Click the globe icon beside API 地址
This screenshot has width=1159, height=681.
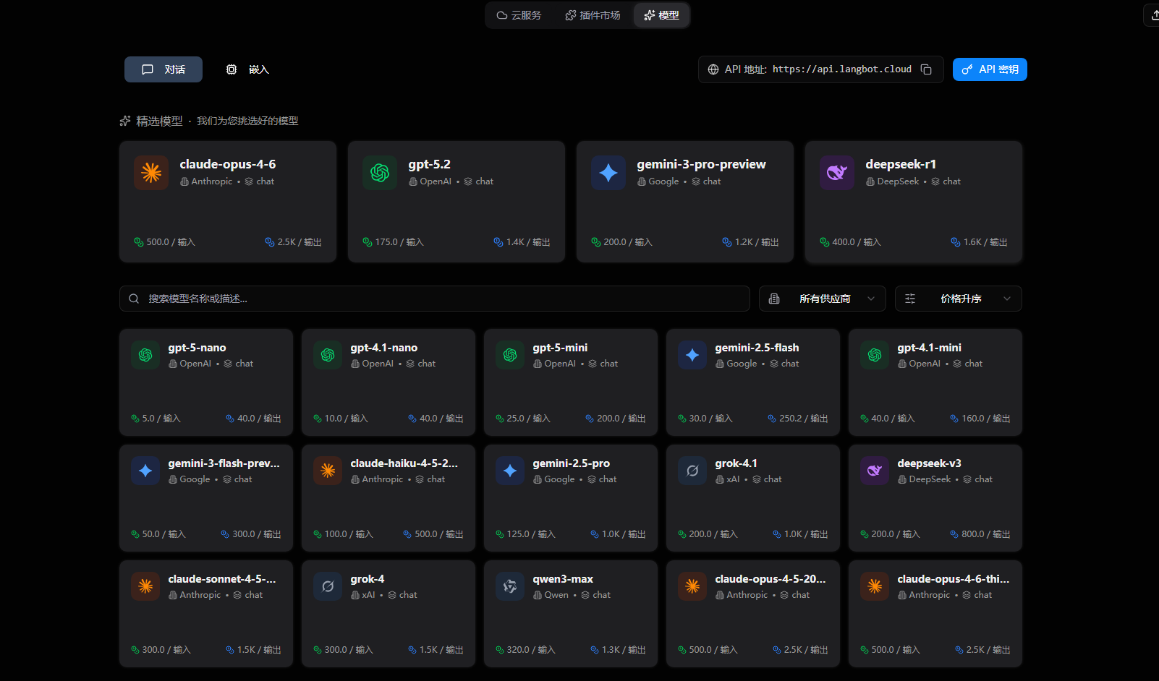[x=713, y=69]
